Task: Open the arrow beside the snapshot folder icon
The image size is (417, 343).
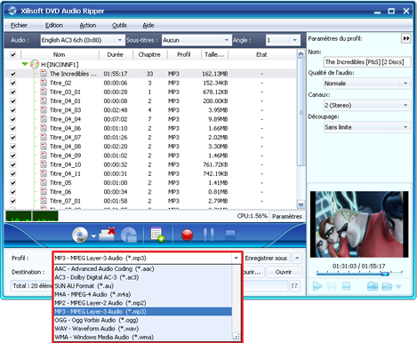Action: (398, 286)
